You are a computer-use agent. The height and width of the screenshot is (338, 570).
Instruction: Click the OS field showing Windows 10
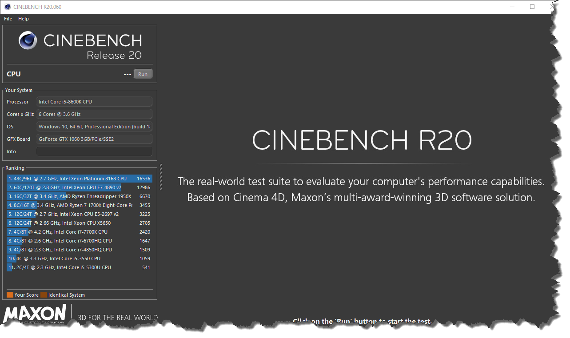(x=94, y=126)
